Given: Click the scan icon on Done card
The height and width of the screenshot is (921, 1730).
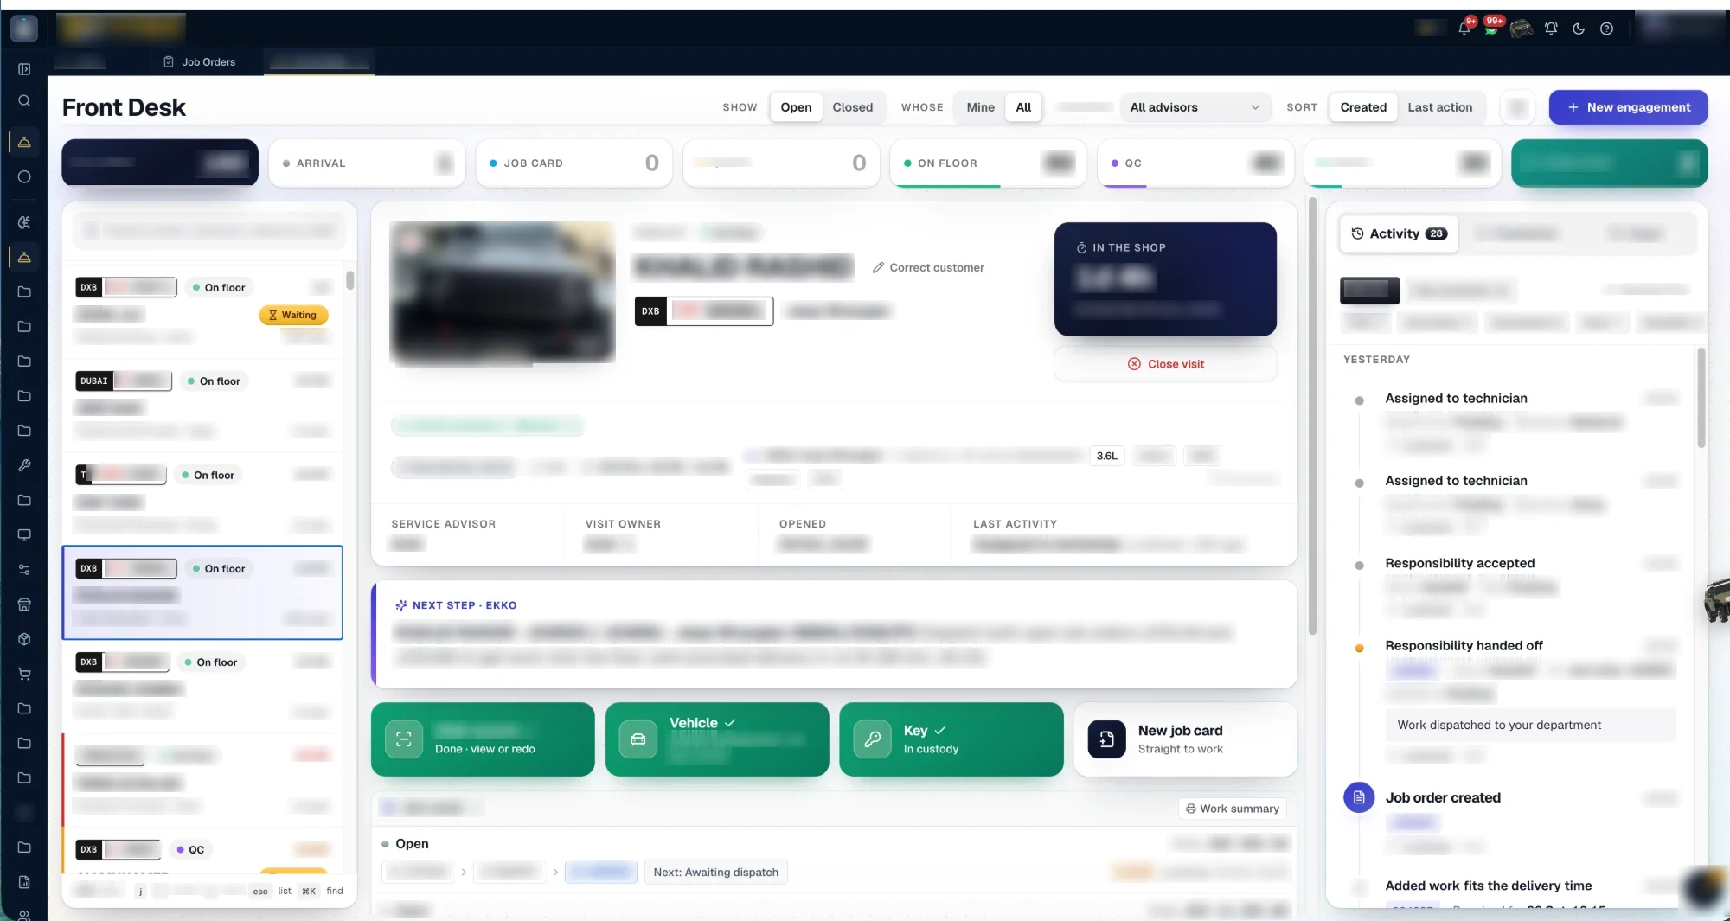Looking at the screenshot, I should pos(404,739).
